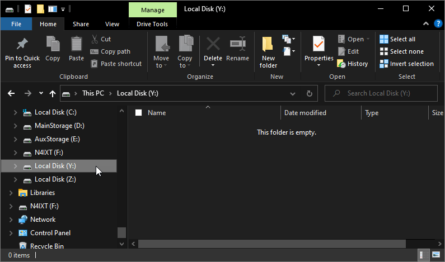Screen dimensions: 445x262
Task: Open the View ribbon tab
Action: click(112, 24)
